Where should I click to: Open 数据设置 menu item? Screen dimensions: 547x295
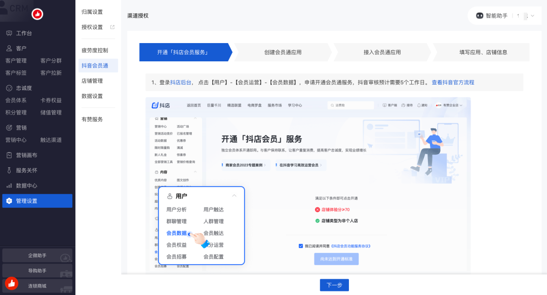point(92,96)
